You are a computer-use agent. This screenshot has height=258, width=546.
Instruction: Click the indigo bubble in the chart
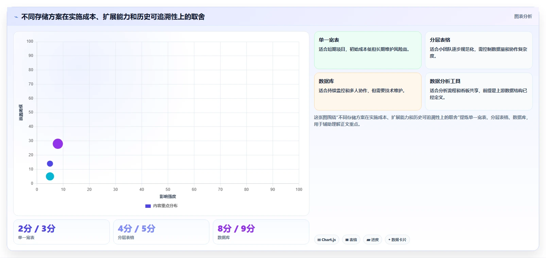pos(50,164)
